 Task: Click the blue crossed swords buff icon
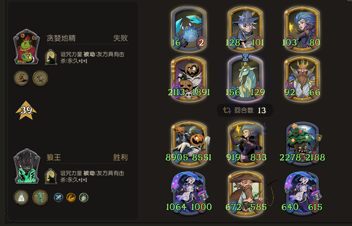click(59, 197)
